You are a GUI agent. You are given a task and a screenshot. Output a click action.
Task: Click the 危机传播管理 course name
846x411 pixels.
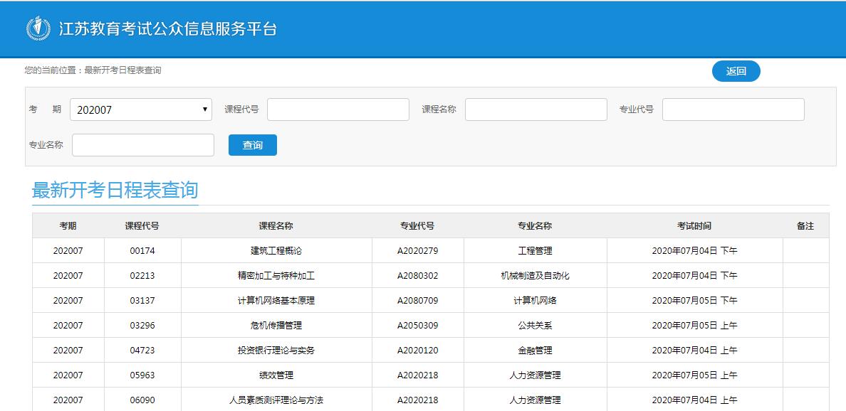point(276,326)
